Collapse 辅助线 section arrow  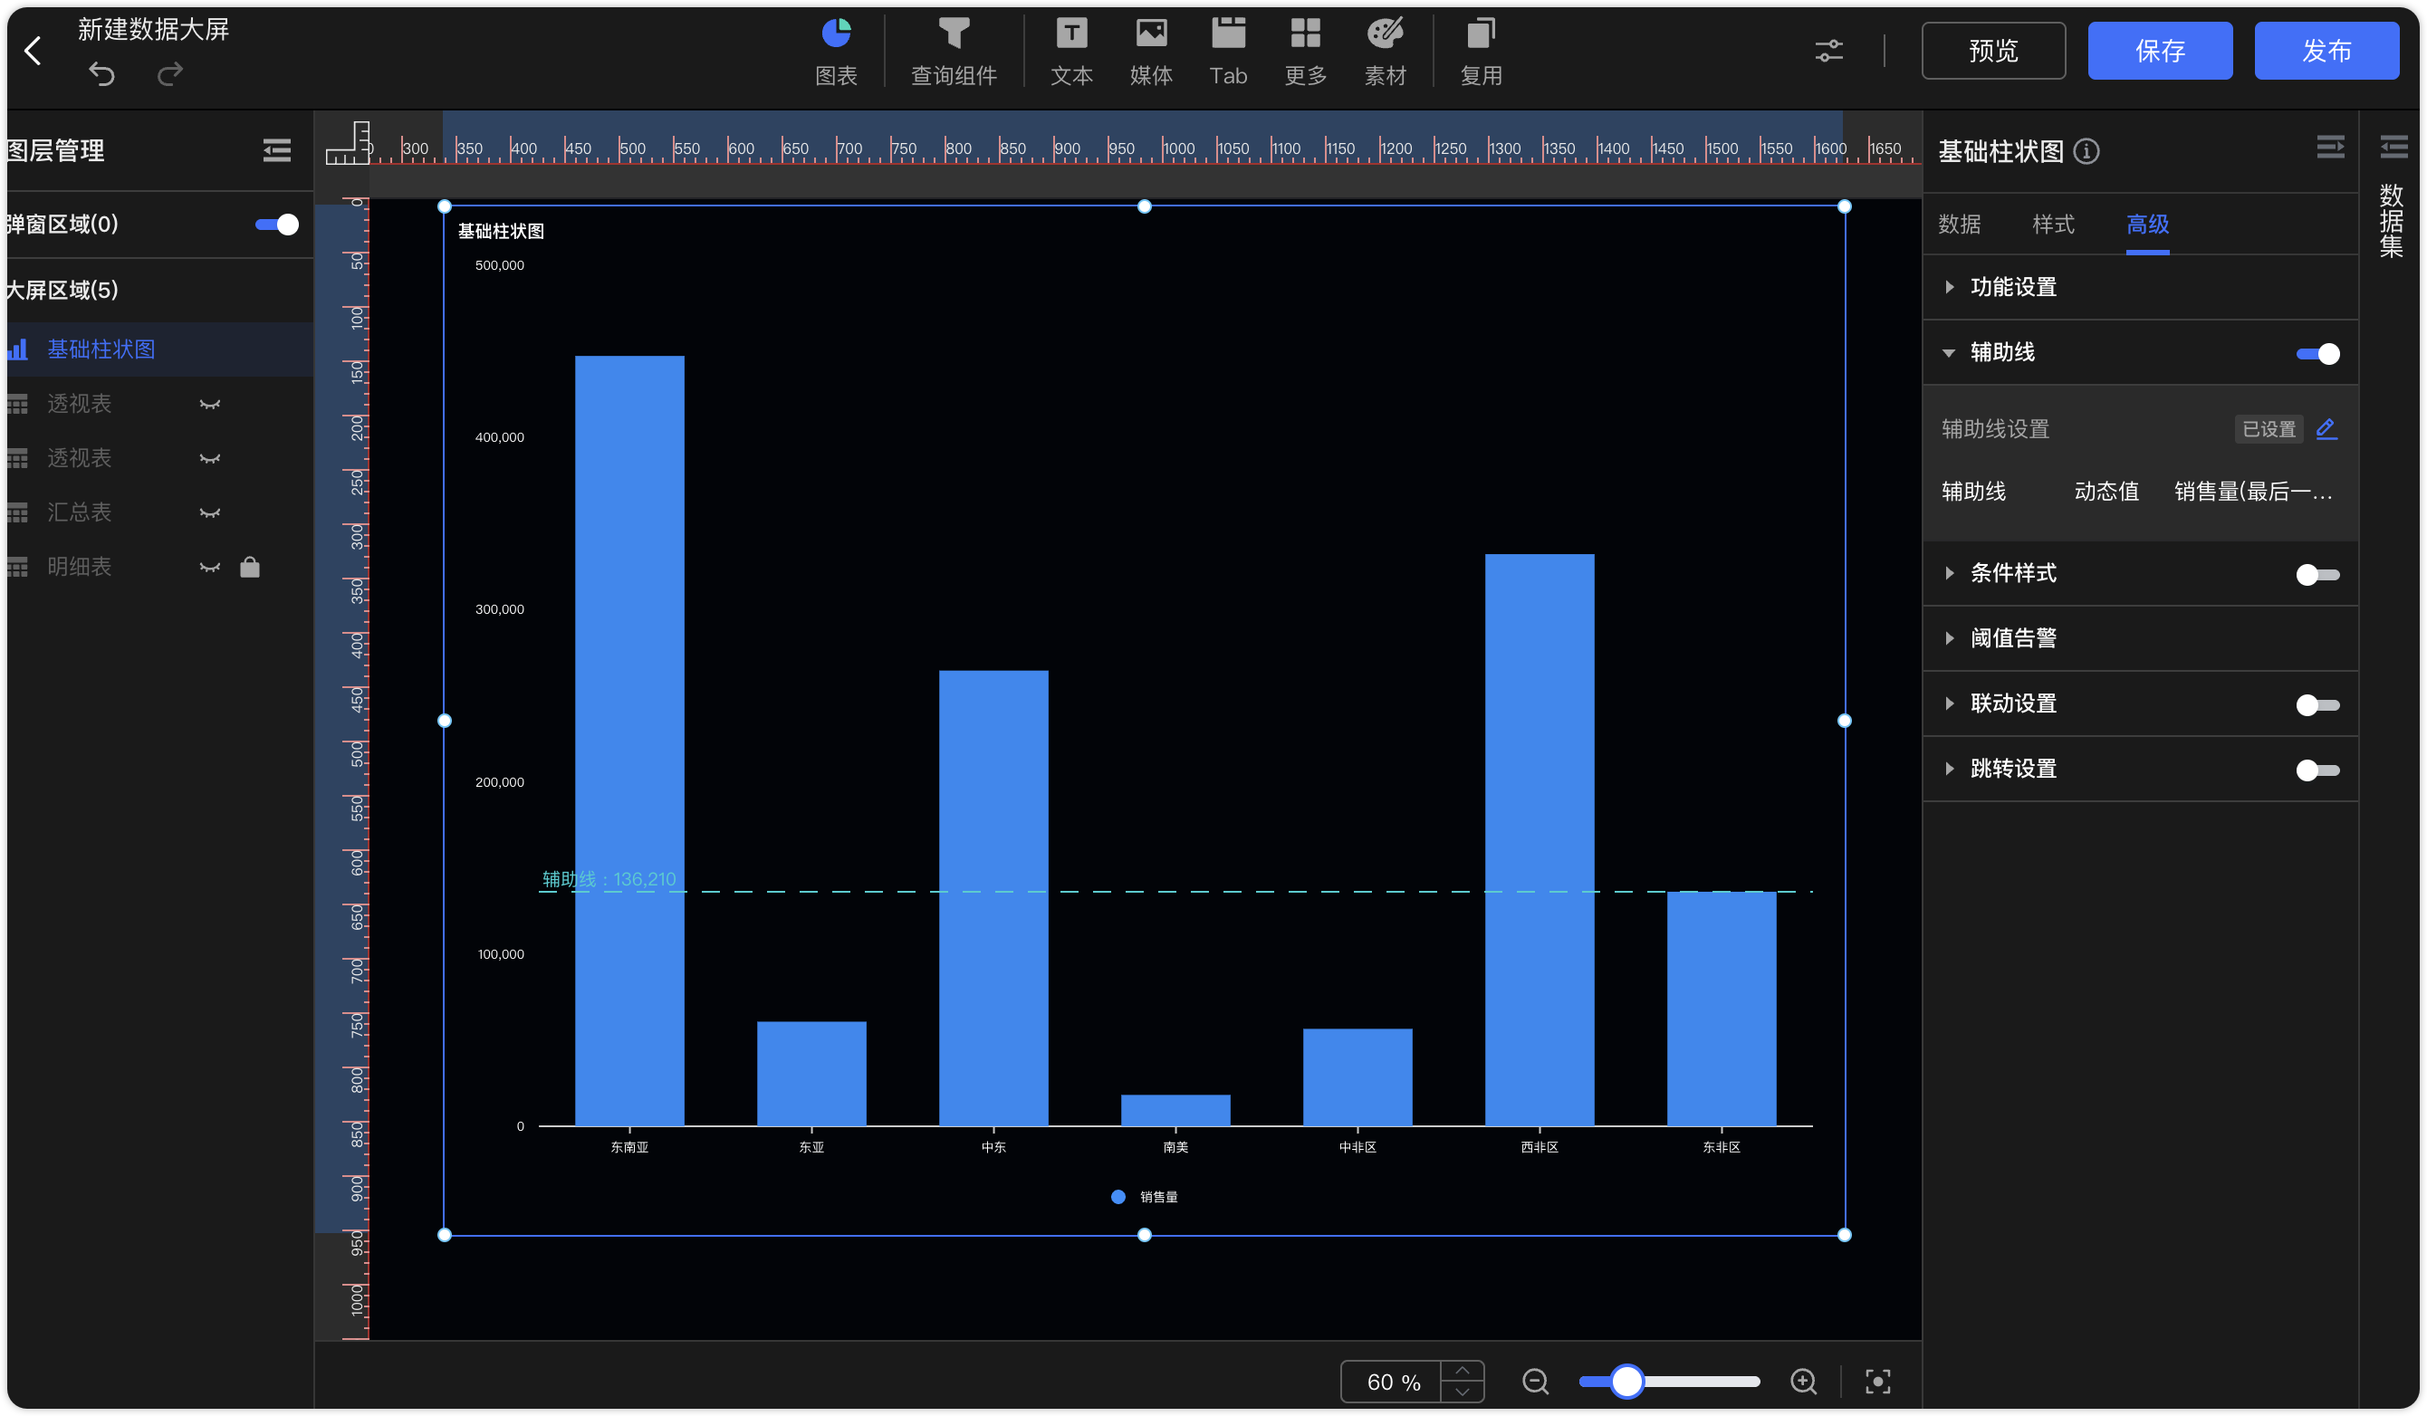(1948, 352)
